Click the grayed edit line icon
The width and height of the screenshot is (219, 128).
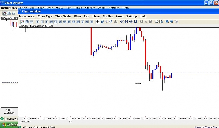click(x=142, y=22)
